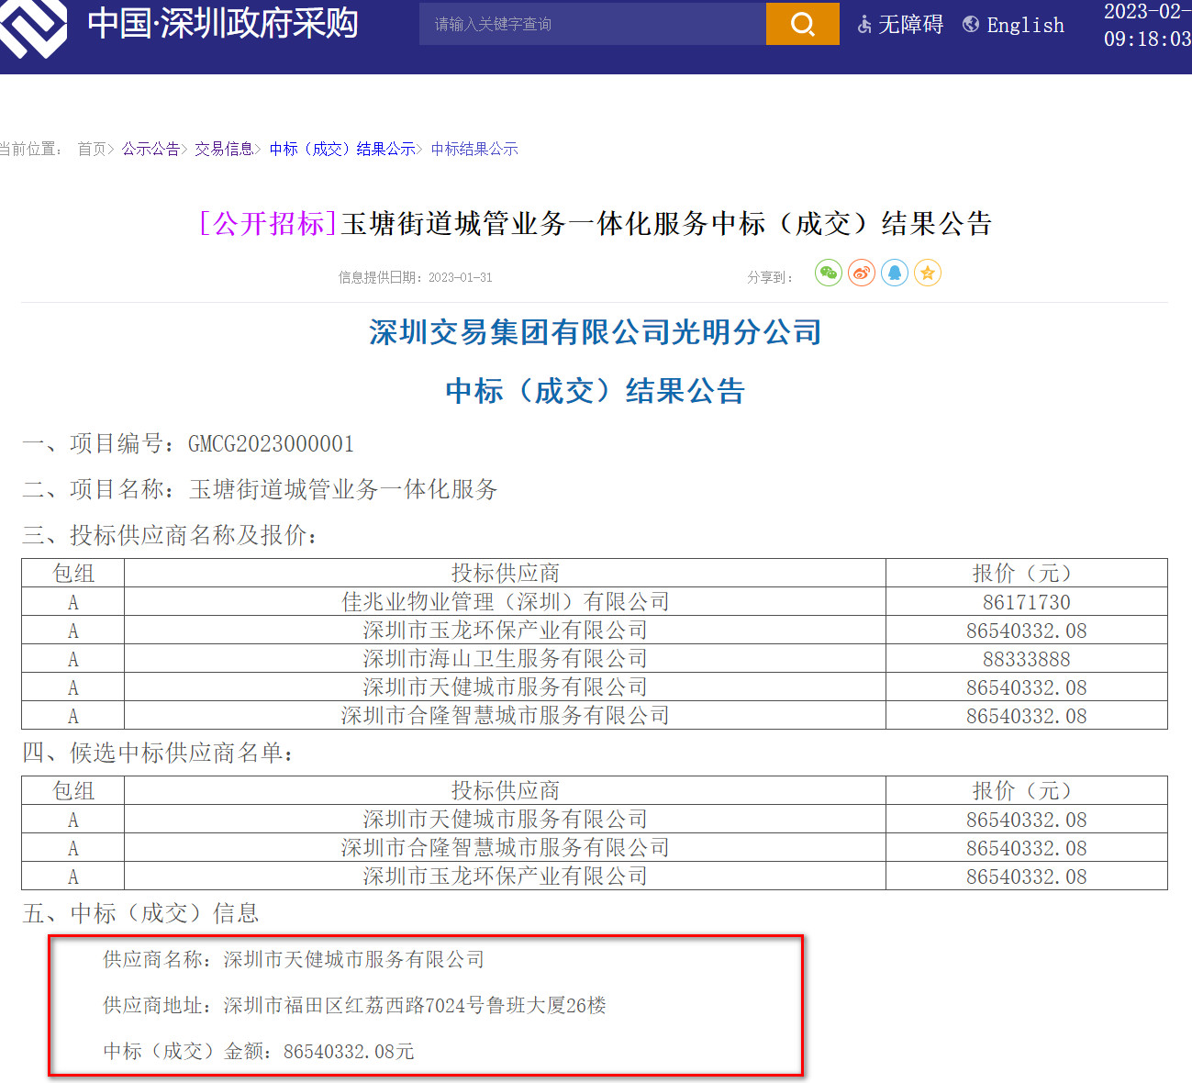Click the section heading 四、候选中标供应商名单
The image size is (1192, 1083).
coord(158,754)
